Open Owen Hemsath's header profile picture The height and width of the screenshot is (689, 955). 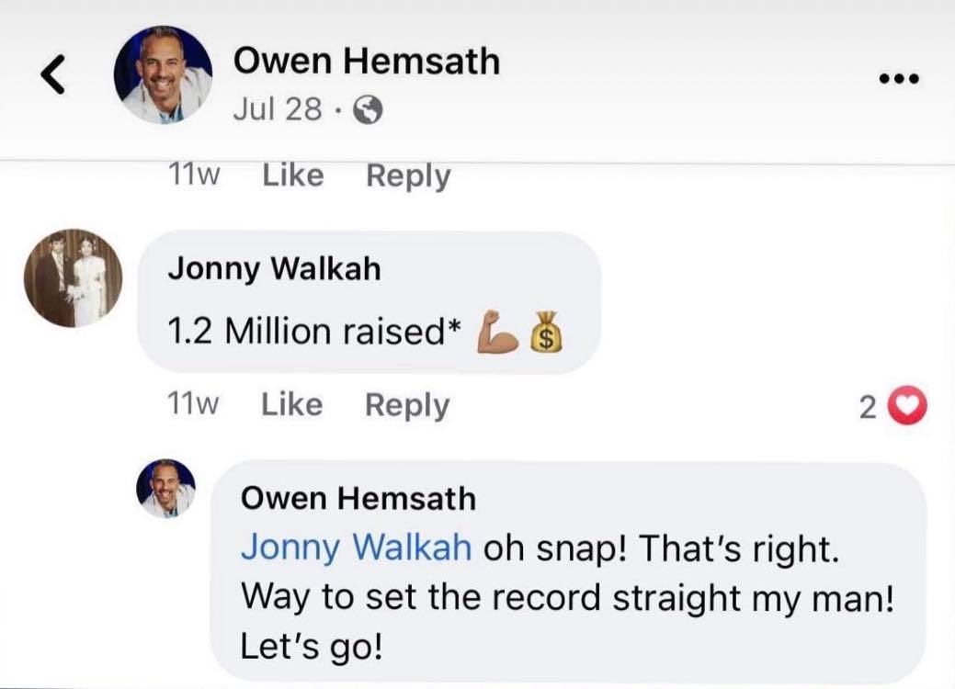163,75
